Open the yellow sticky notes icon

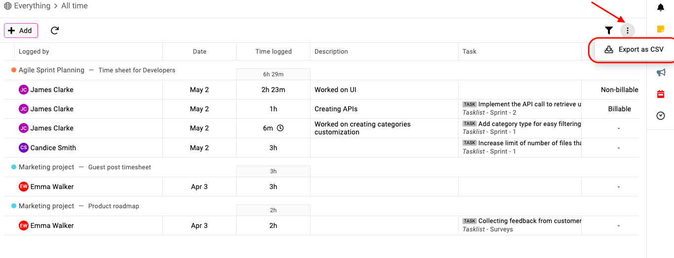click(x=661, y=29)
